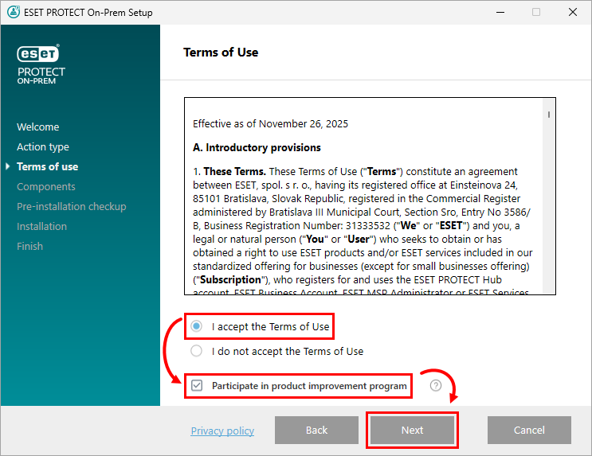The image size is (592, 456).
Task: Minimize the setup window
Action: [500, 13]
